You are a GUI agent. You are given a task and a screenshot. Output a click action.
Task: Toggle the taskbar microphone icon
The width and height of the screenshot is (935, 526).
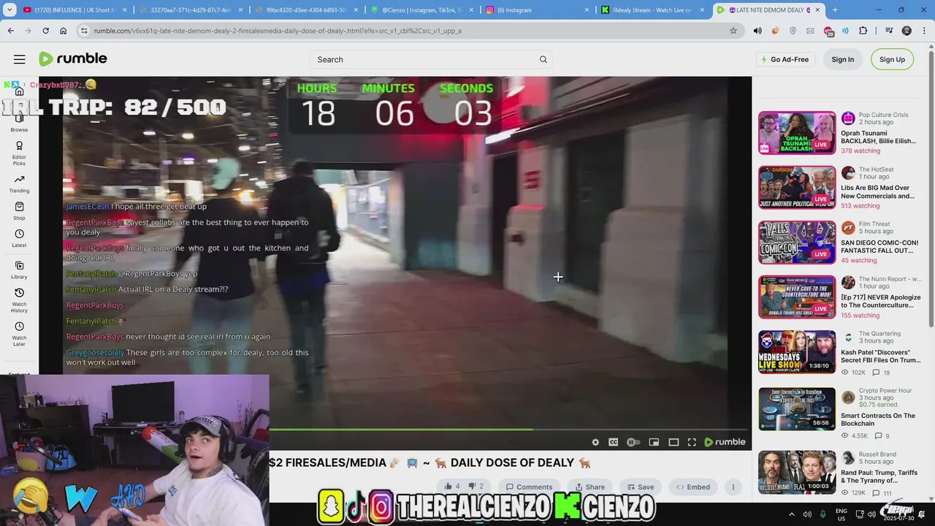click(823, 514)
